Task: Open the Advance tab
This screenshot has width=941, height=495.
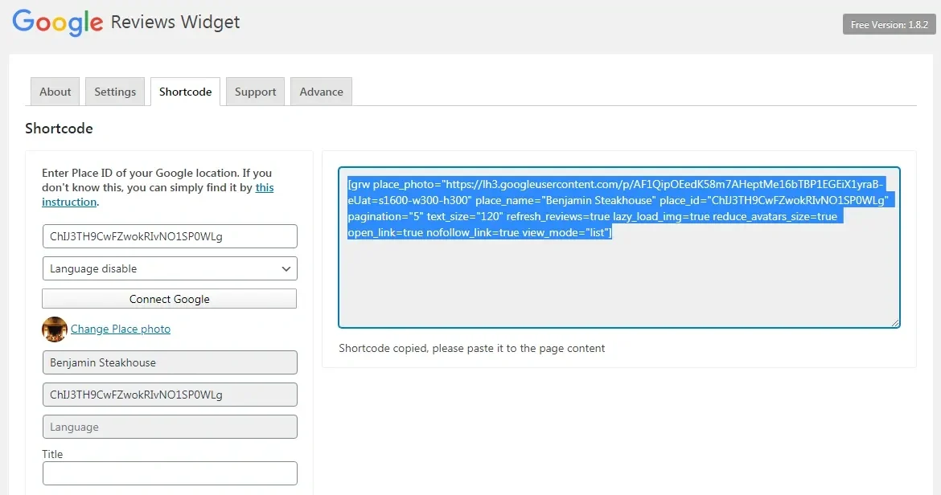Action: [320, 91]
